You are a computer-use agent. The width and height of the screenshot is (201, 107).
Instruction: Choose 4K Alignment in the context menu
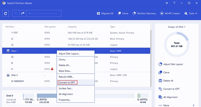pos(76,94)
